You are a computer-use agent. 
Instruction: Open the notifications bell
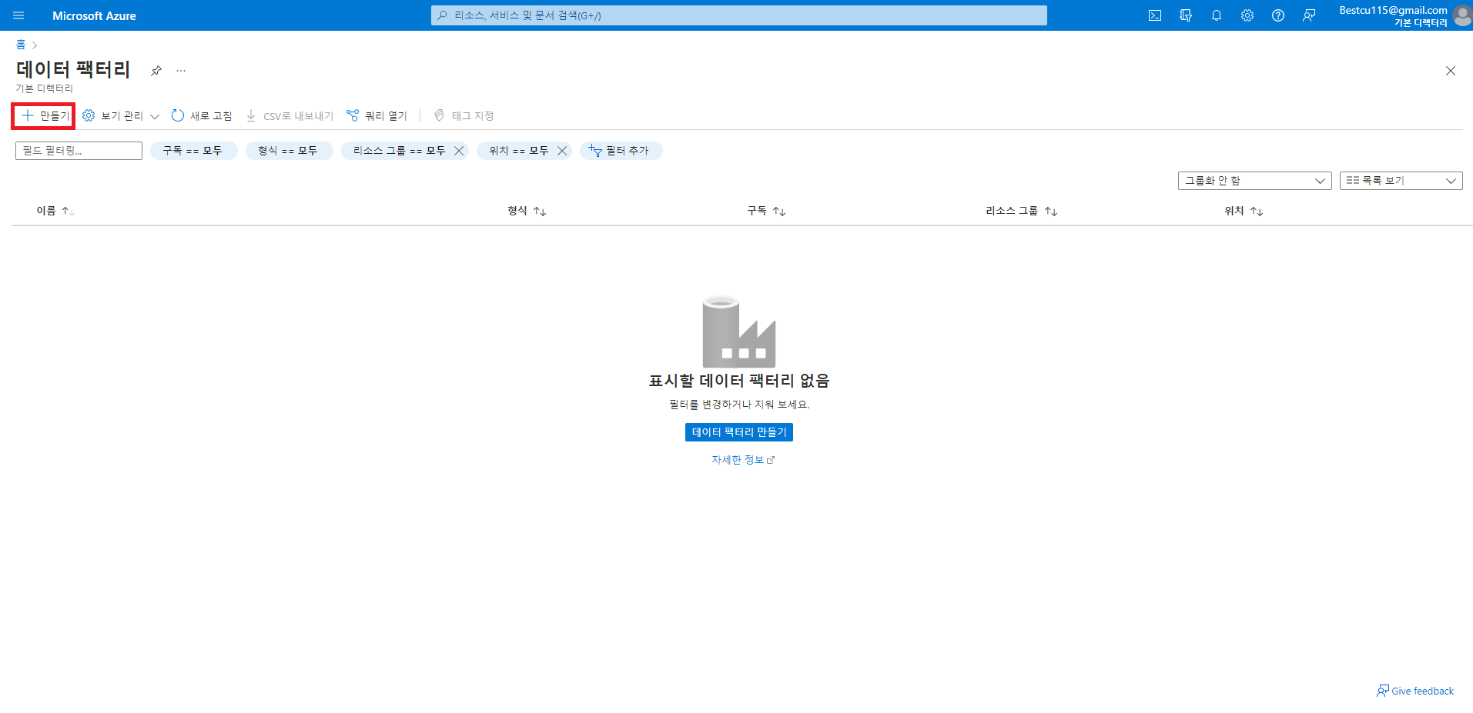pyautogui.click(x=1217, y=15)
